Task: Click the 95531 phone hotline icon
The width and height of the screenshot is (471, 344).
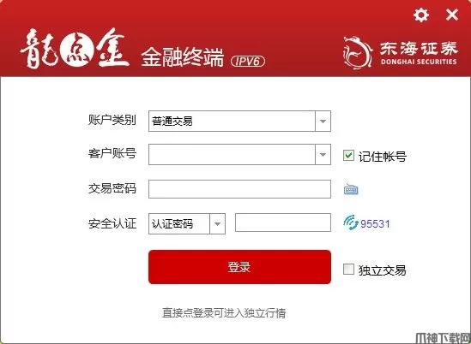Action: click(x=351, y=223)
